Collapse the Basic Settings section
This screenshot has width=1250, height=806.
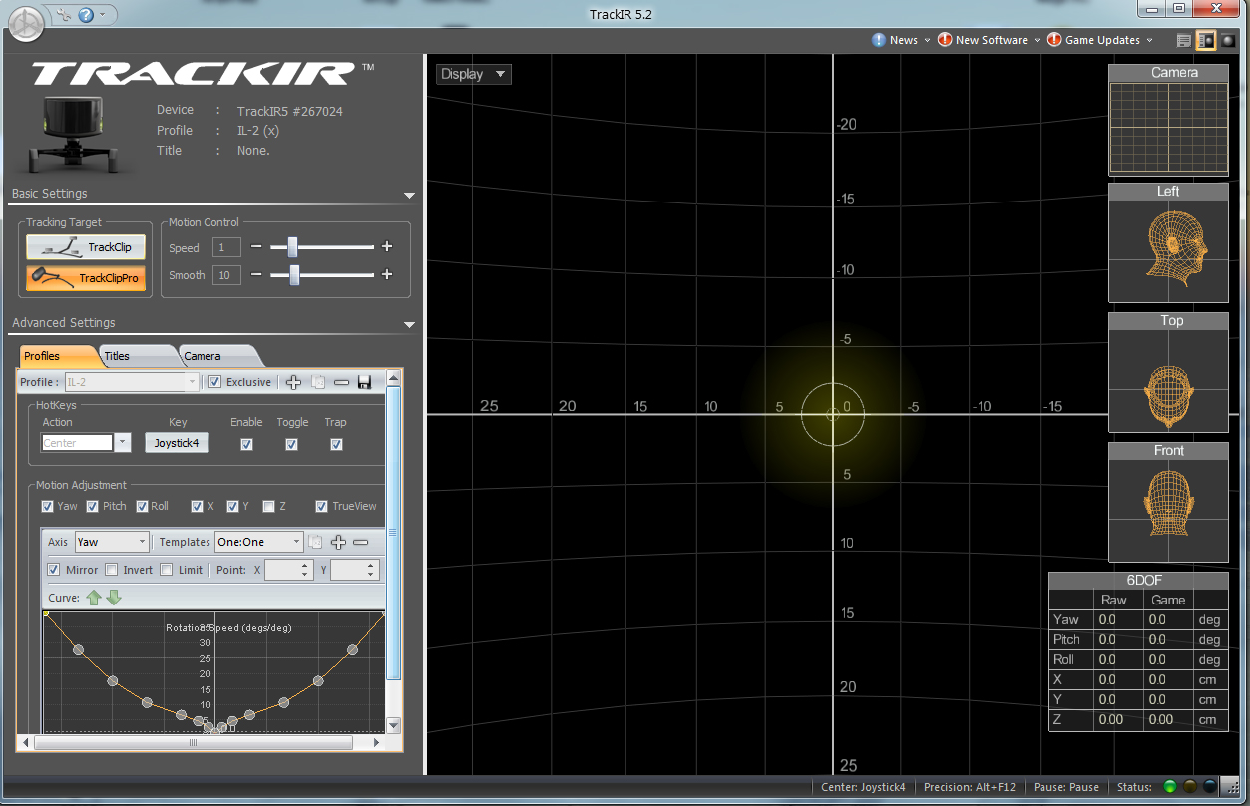coord(409,195)
